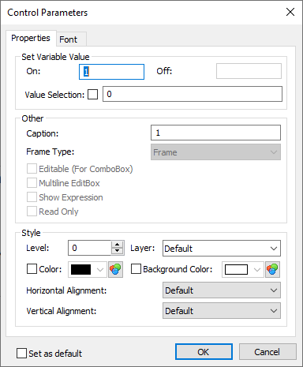Image resolution: width=303 pixels, height=367 pixels.
Task: Pick the white Background Color swatch
Action: pos(236,270)
